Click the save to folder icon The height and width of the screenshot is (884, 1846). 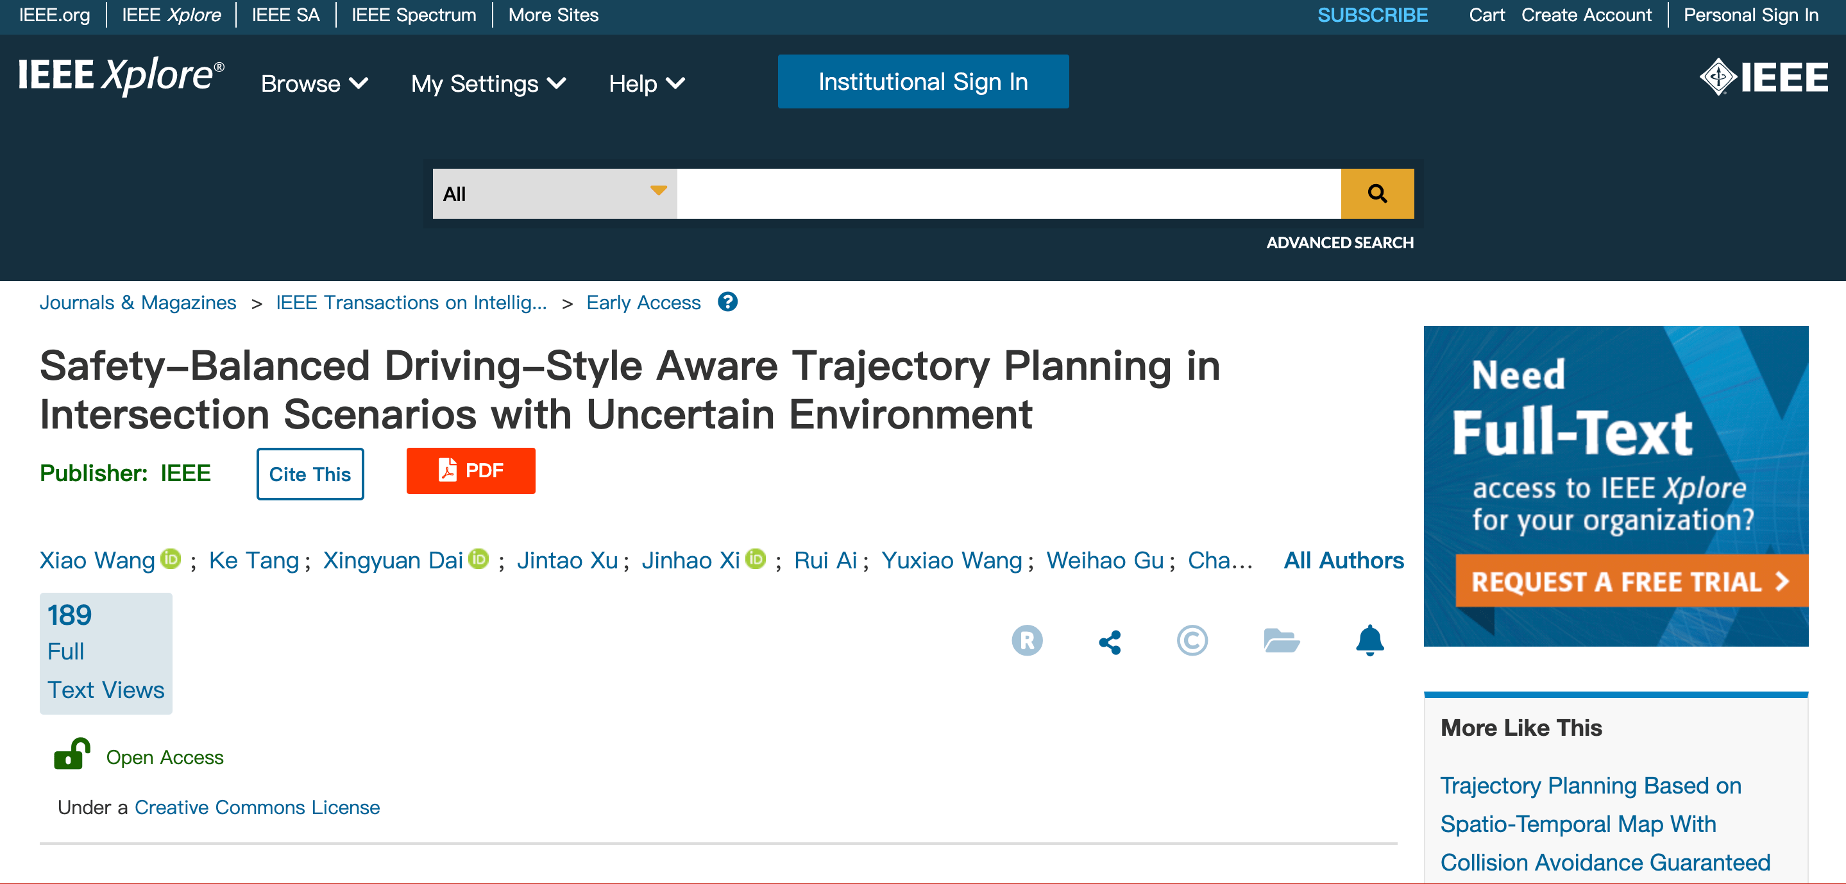1282,641
